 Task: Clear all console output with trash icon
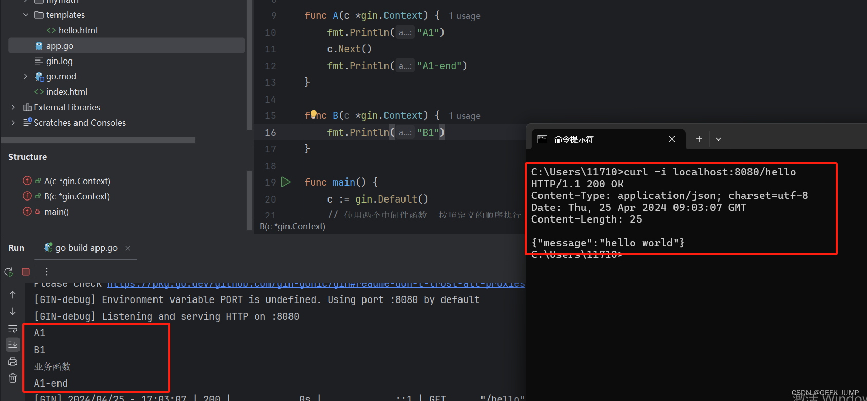tap(13, 378)
